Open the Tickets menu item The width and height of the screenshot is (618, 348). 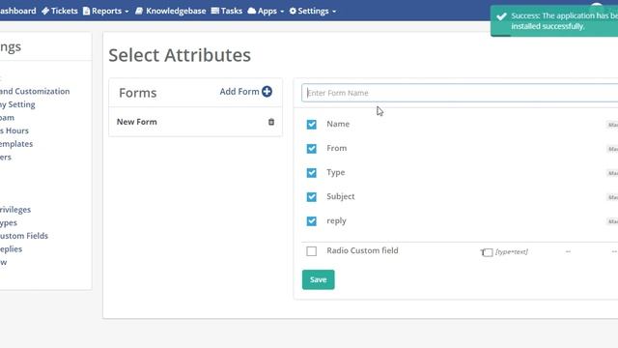60,11
